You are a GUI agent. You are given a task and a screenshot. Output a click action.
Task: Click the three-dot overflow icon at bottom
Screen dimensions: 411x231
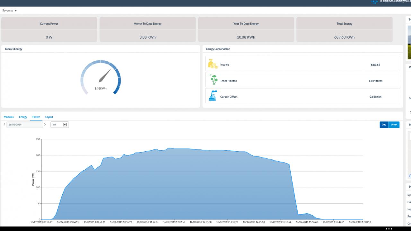(389, 229)
